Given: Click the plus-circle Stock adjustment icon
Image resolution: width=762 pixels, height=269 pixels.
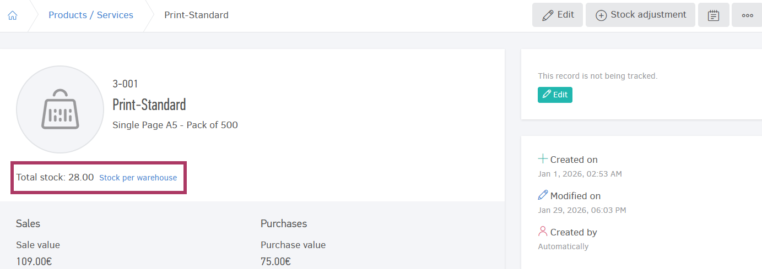Looking at the screenshot, I should click(x=601, y=15).
